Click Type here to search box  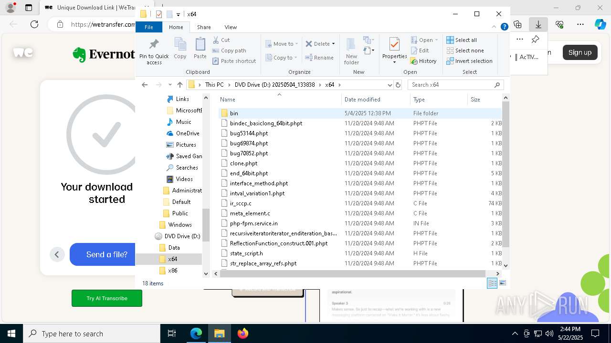tap(92, 333)
